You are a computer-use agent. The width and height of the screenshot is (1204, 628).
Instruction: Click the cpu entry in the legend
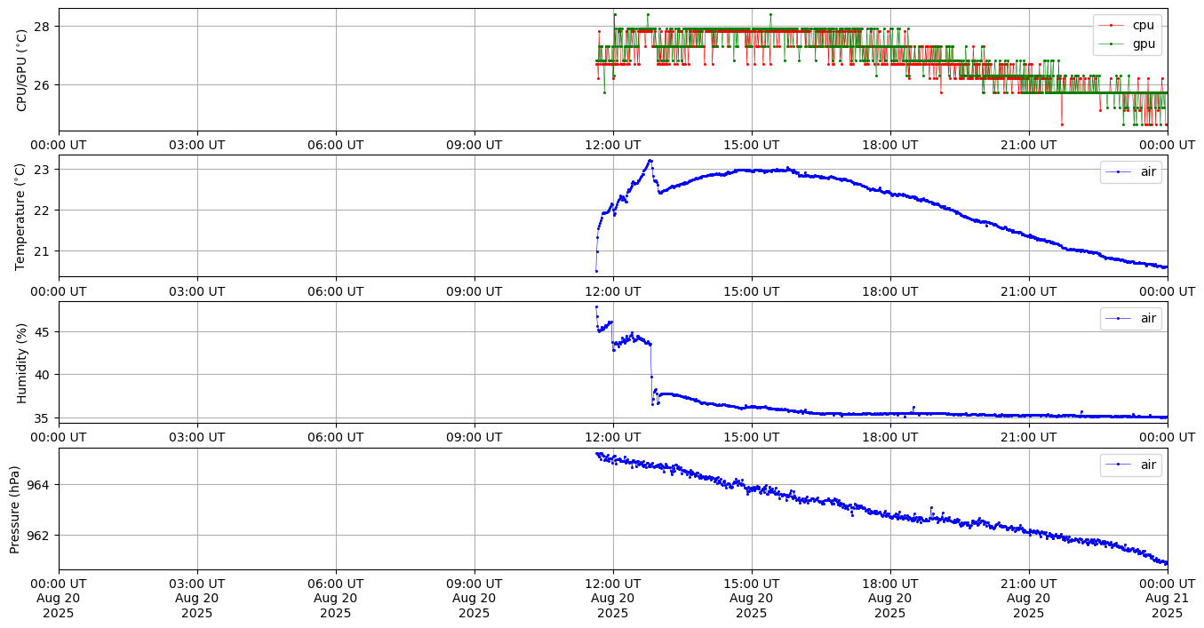click(1127, 25)
